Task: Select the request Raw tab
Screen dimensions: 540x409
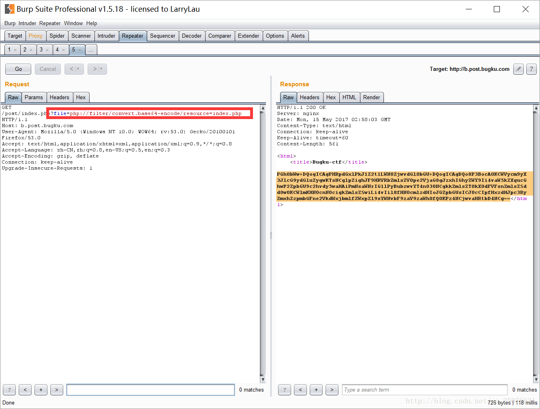Action: (x=13, y=97)
